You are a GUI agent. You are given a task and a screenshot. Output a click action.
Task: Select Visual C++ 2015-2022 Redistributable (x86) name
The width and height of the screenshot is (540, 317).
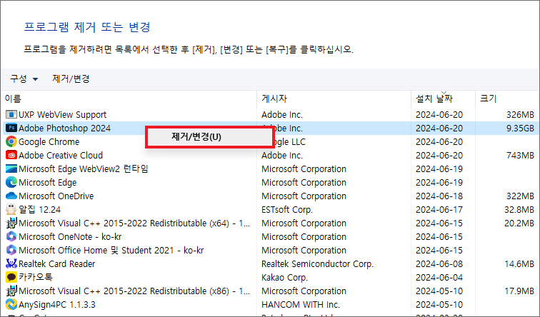tap(134, 291)
